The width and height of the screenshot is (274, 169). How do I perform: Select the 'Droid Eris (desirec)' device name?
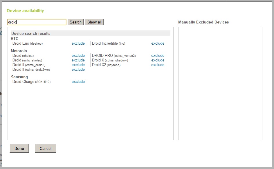click(28, 43)
